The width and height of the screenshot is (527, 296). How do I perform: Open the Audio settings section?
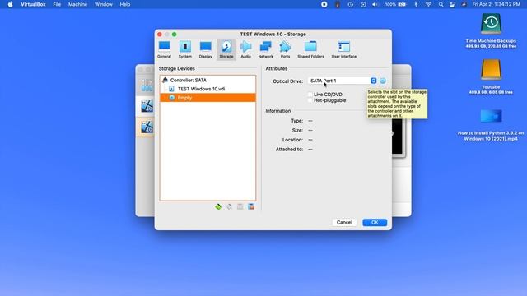pos(245,49)
